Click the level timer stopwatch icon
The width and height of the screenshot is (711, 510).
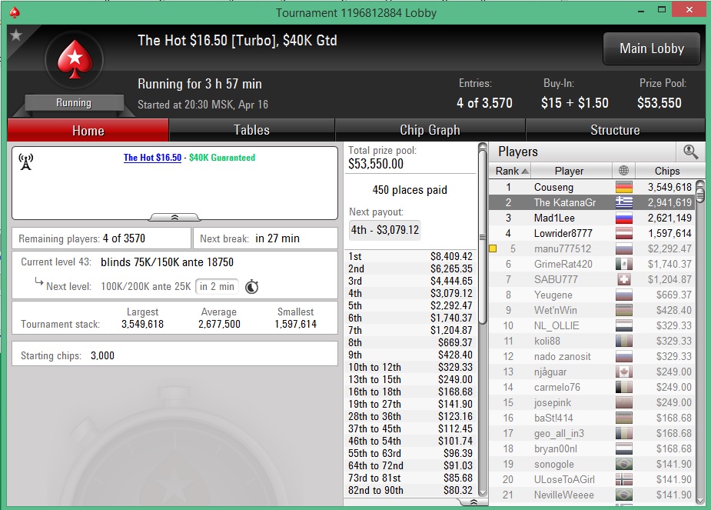pyautogui.click(x=251, y=287)
